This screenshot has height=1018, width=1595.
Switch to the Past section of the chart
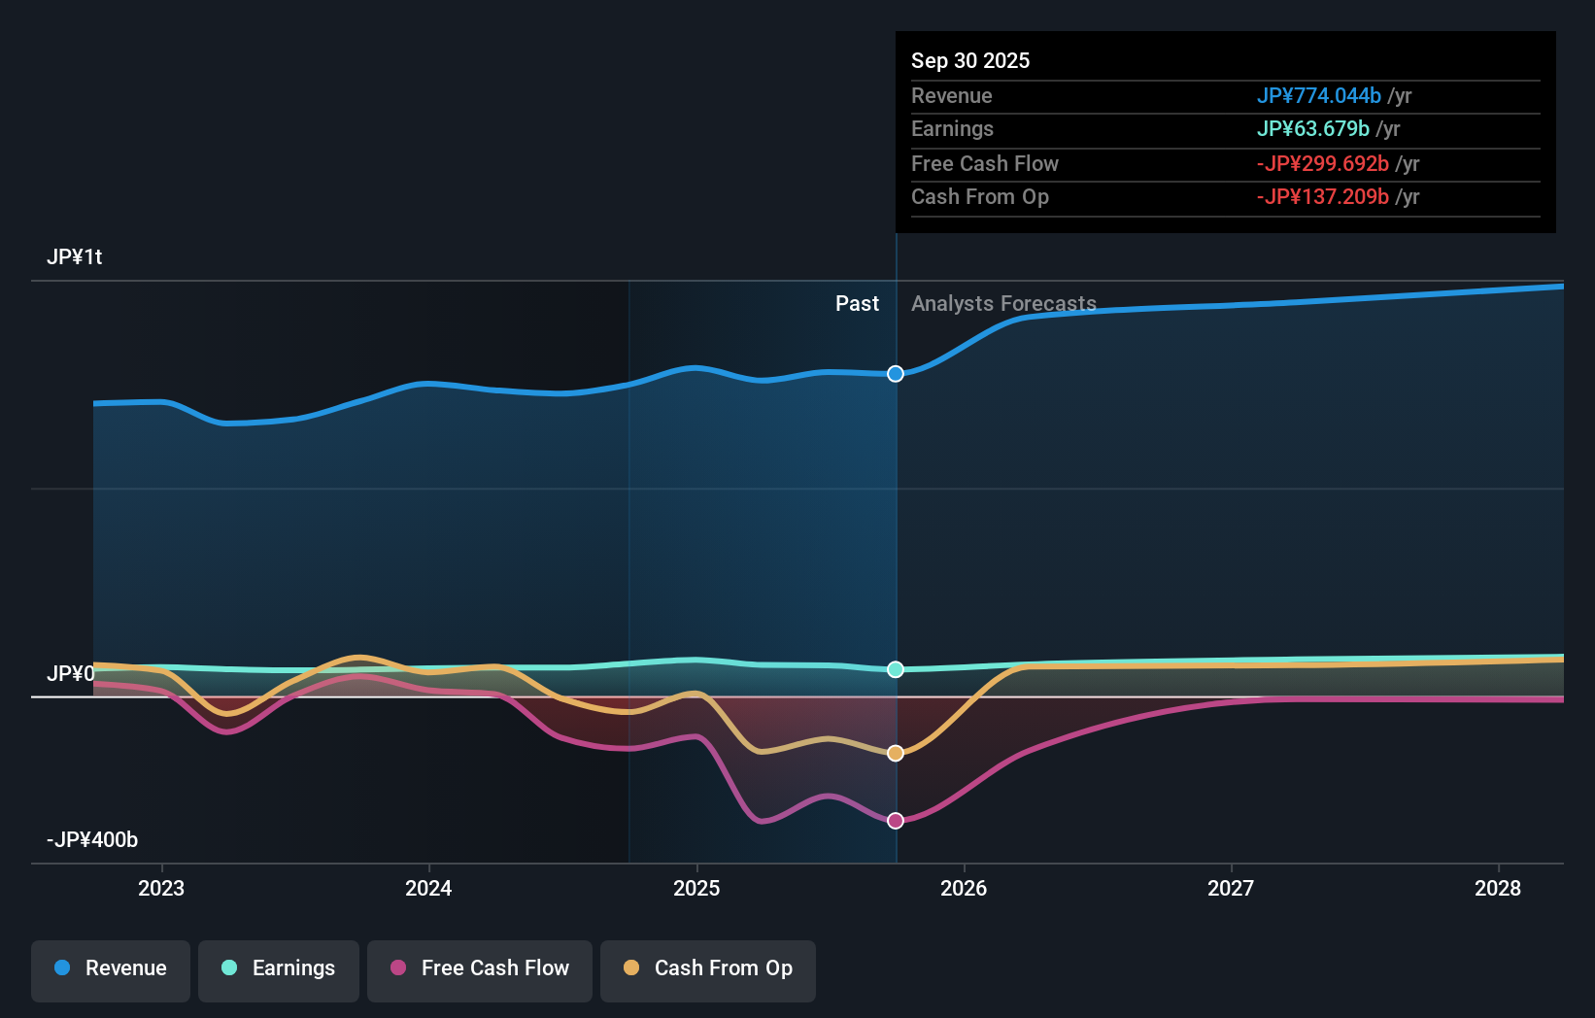[x=857, y=304]
